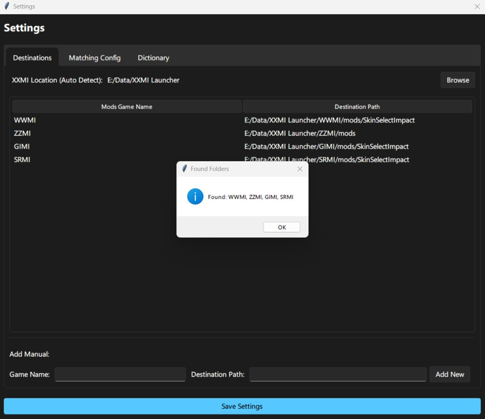Click the Destination Path column header
Viewport: 485px width, 419px height.
click(357, 106)
